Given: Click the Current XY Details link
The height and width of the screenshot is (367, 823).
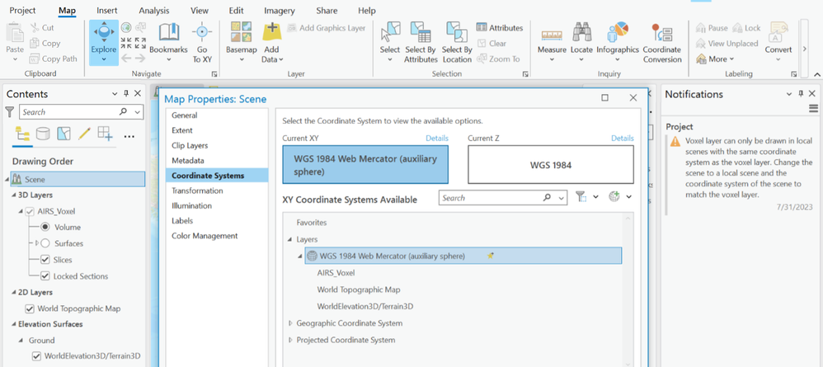Looking at the screenshot, I should point(437,138).
